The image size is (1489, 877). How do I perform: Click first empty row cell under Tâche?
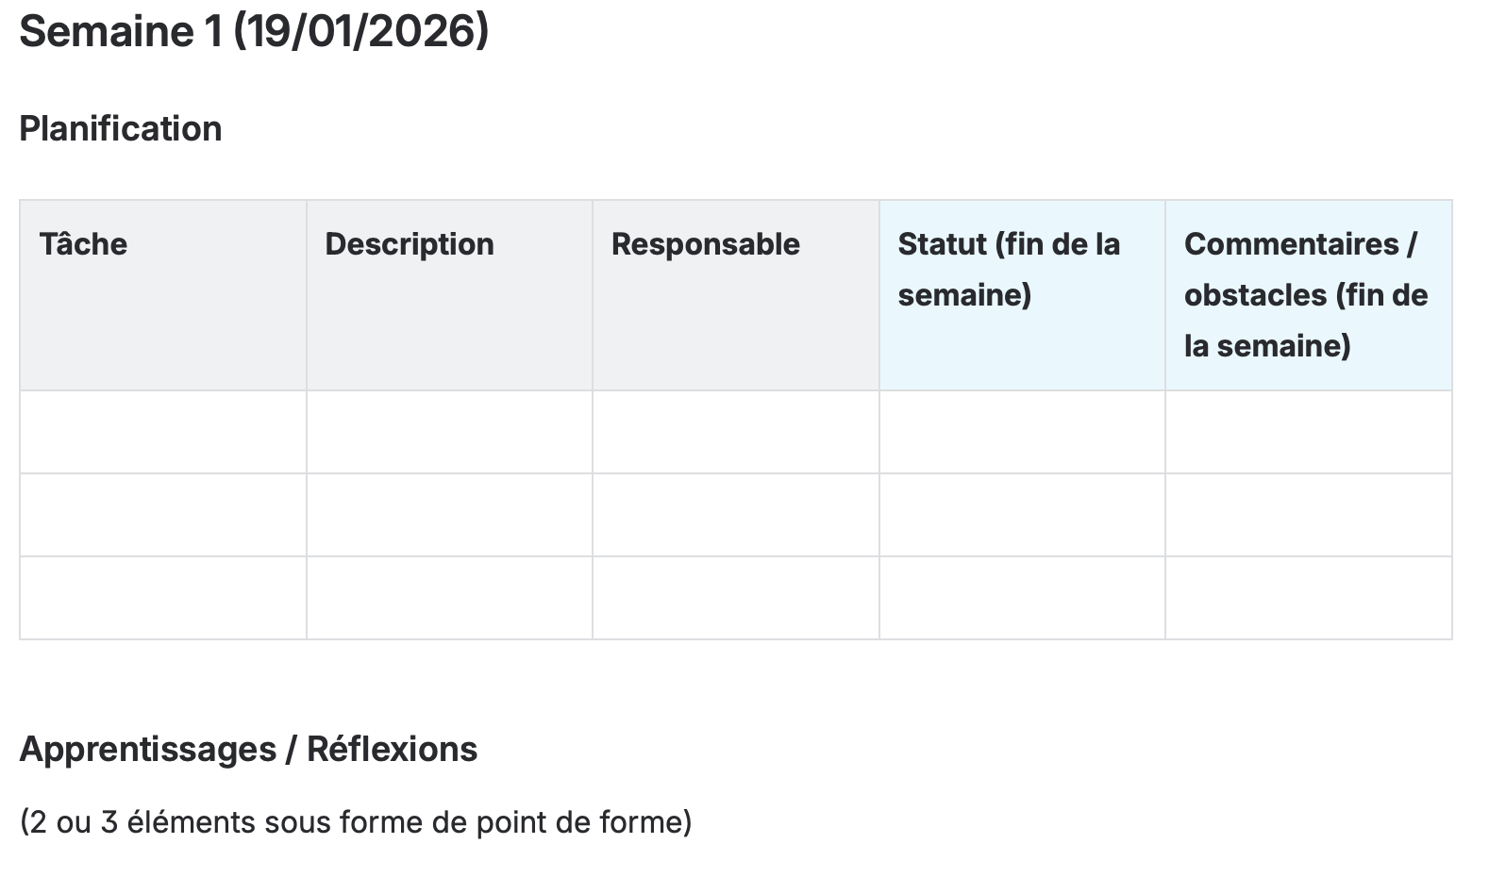pyautogui.click(x=163, y=432)
